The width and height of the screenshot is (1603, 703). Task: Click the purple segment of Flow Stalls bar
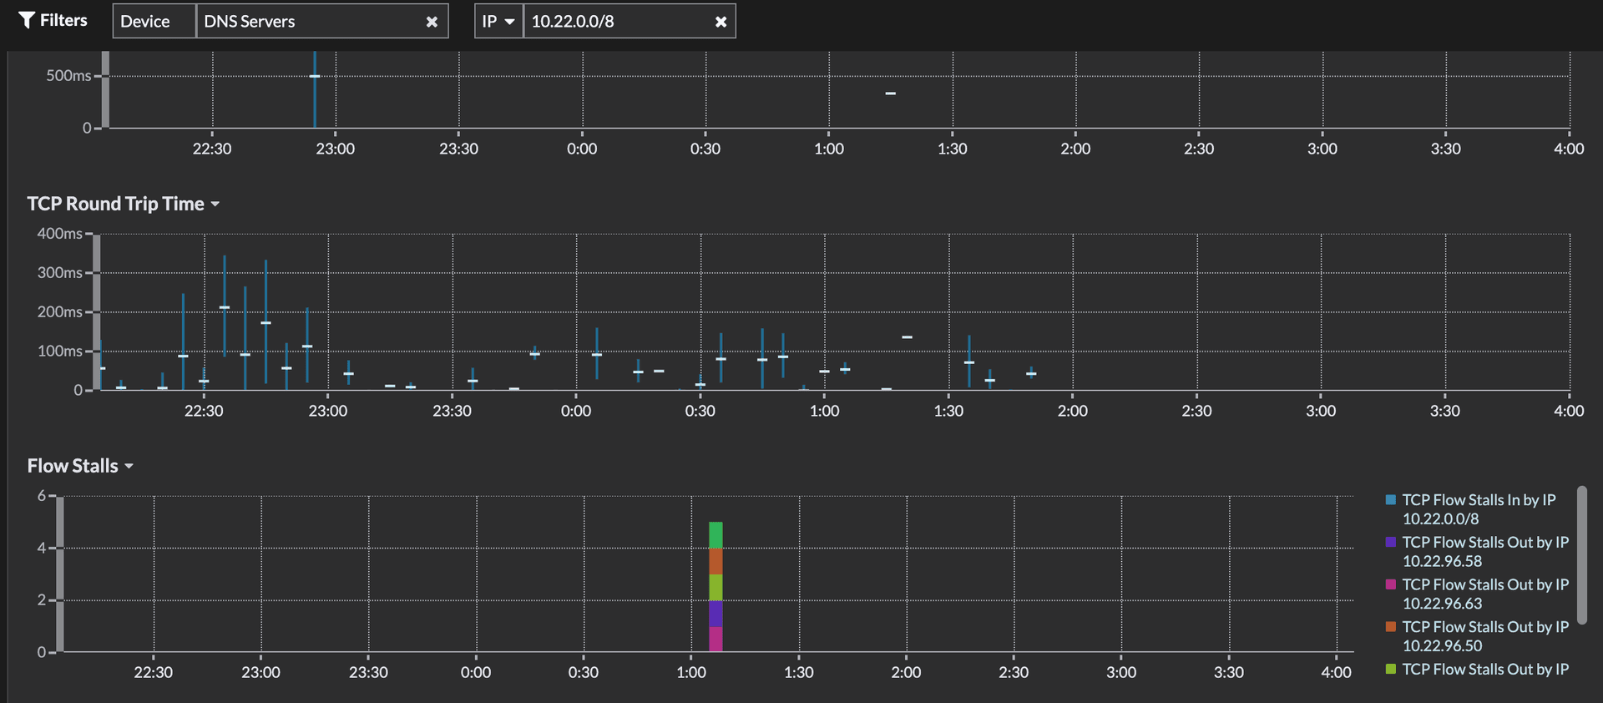[716, 614]
